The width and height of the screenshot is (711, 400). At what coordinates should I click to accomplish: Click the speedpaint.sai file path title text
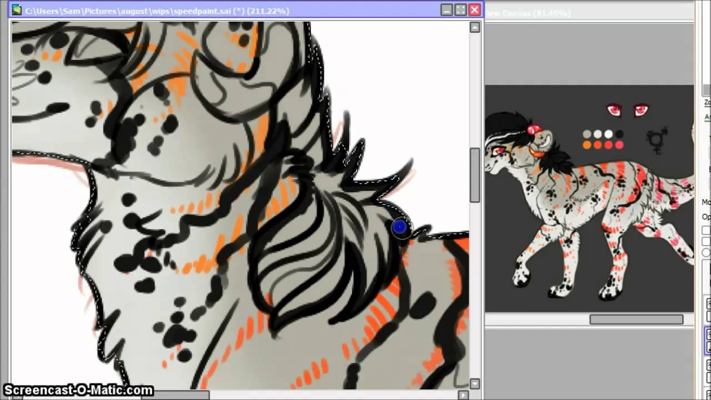pyautogui.click(x=157, y=11)
